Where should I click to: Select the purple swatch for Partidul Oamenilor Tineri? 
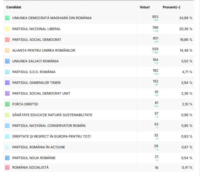tap(7, 83)
